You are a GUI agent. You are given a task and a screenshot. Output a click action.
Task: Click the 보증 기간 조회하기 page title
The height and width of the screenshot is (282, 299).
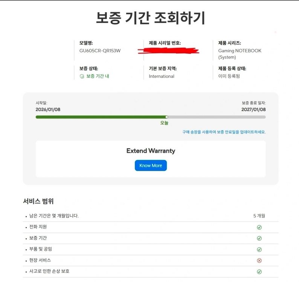[151, 18]
